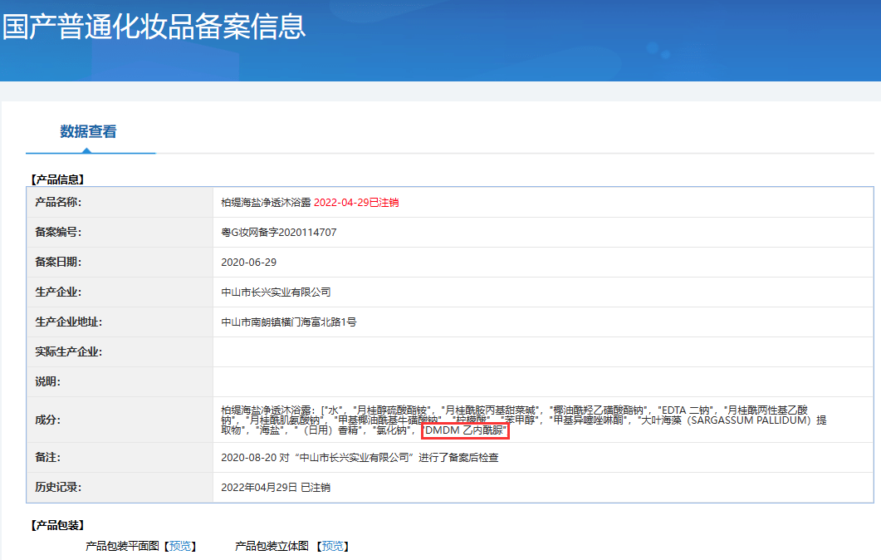Viewport: 881px width, 560px height.
Task: Click the 备案编号 row label
Action: click(58, 232)
